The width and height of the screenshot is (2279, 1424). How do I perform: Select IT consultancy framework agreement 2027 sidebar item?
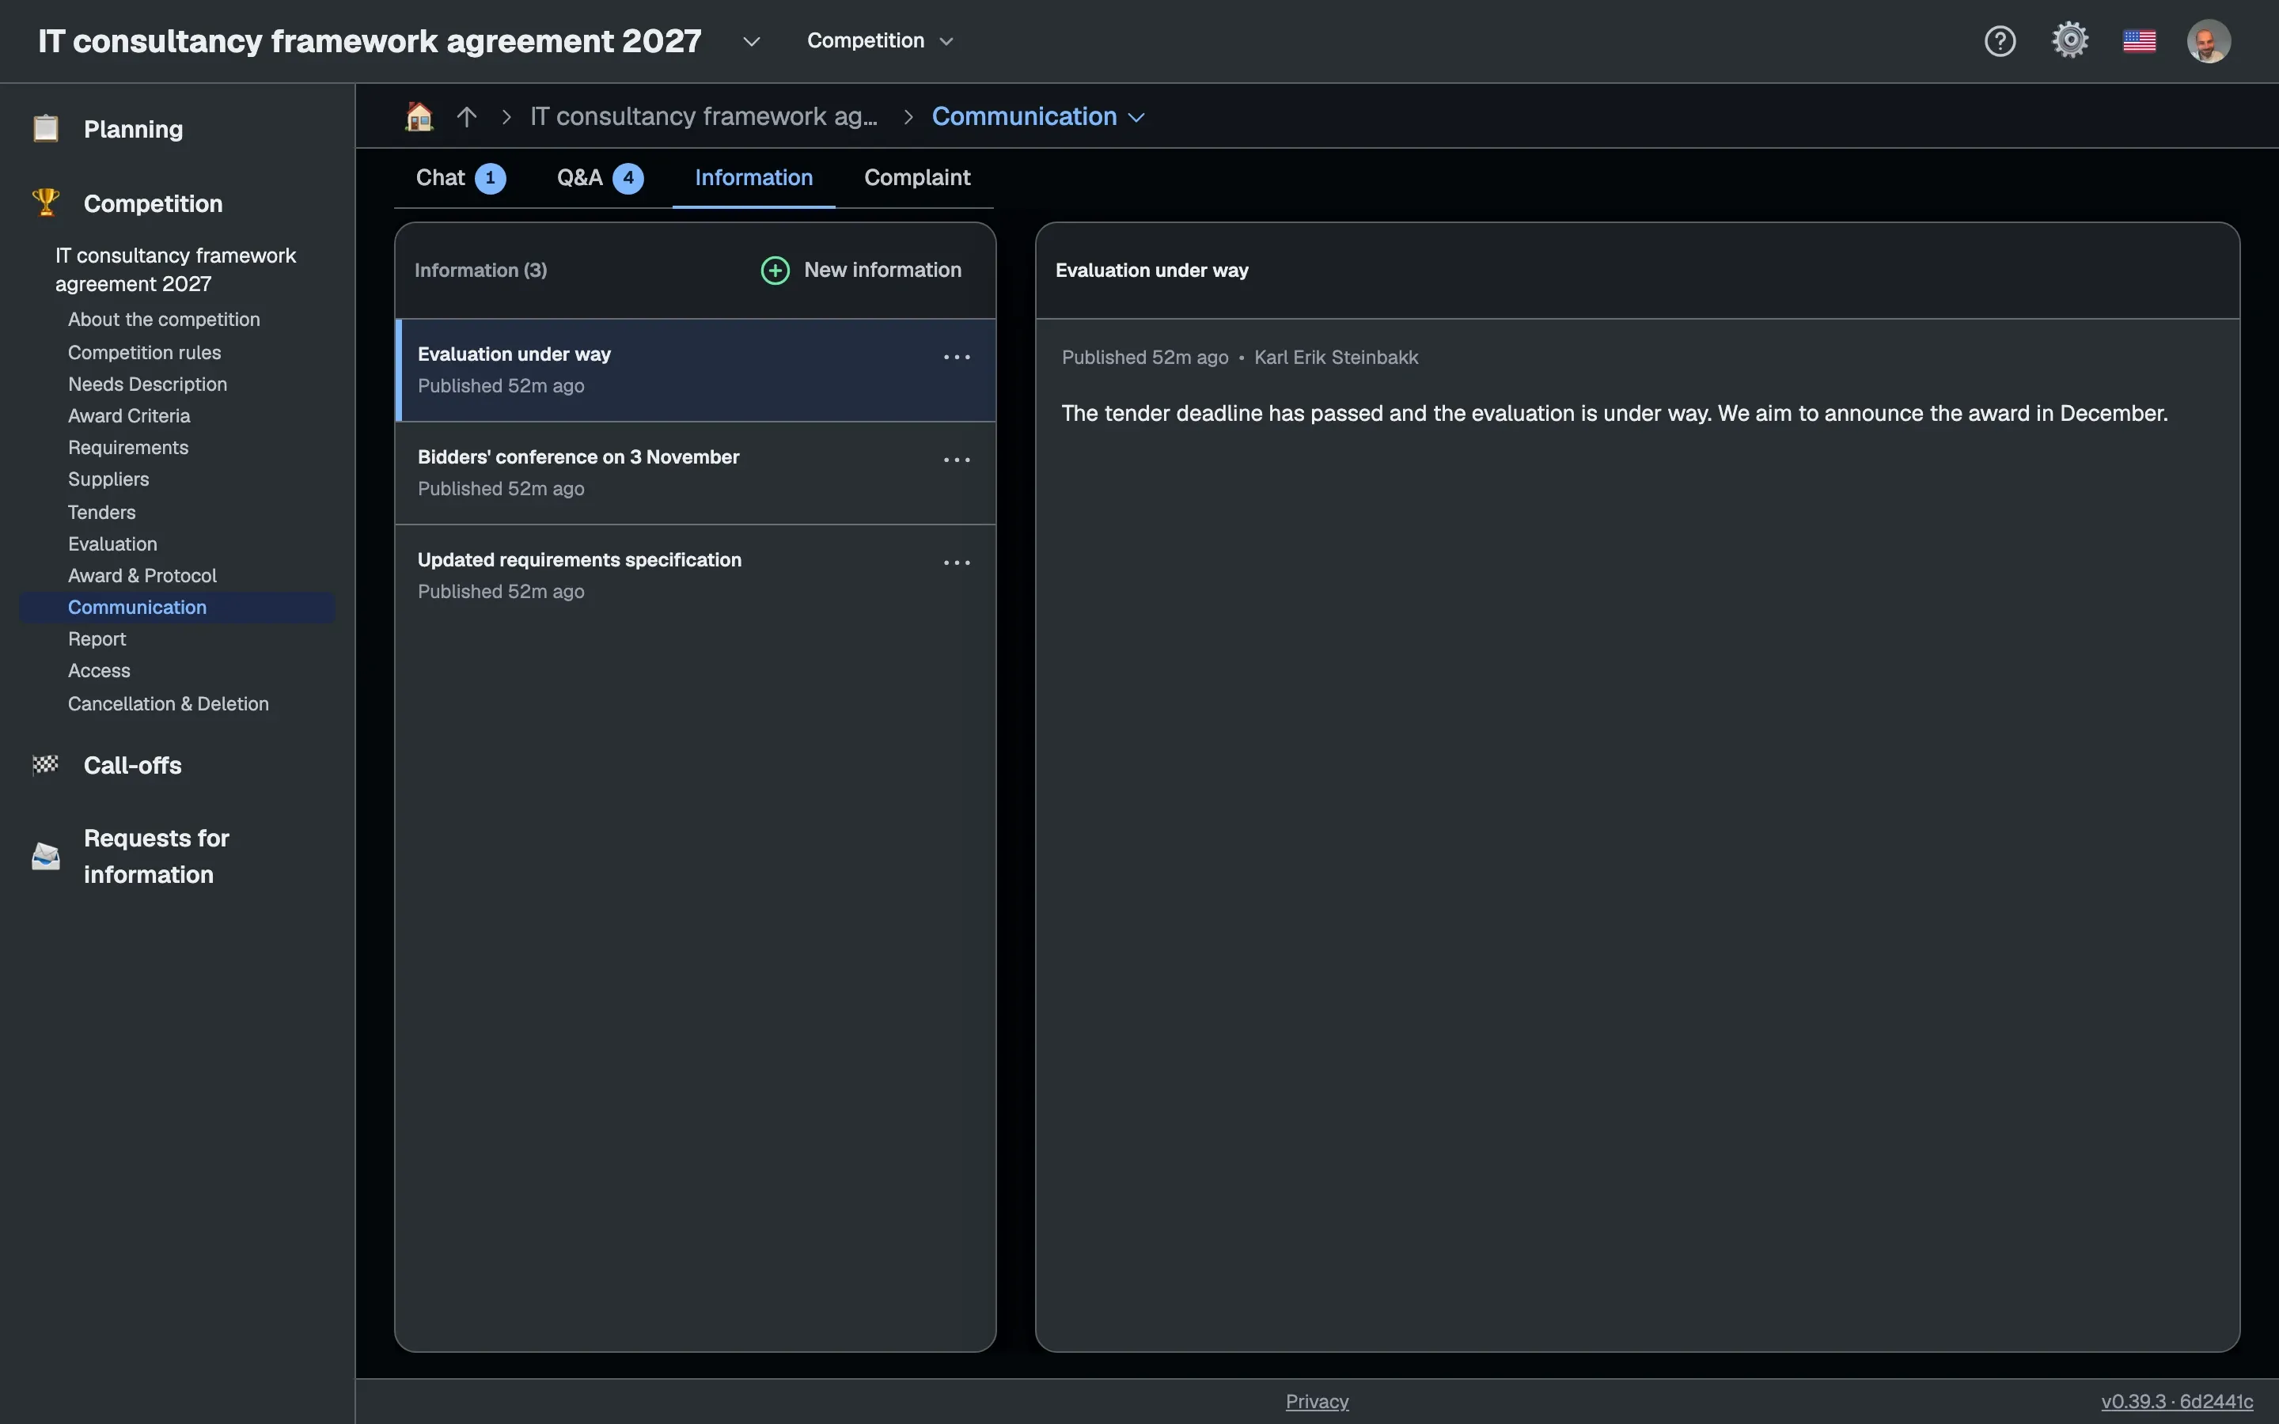175,269
